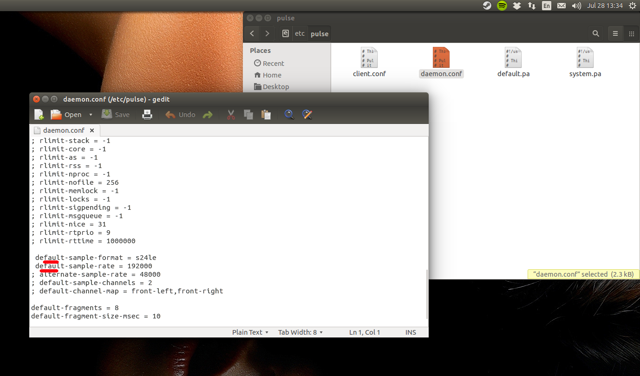Image resolution: width=640 pixels, height=376 pixels.
Task: Open Home in Places sidebar
Action: point(268,75)
